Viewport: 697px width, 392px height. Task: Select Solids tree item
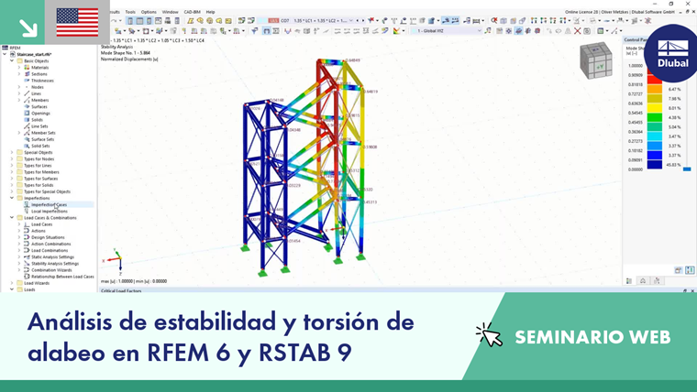37,120
